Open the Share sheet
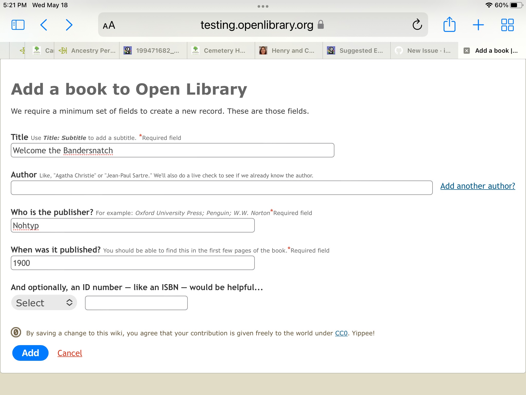Image resolution: width=526 pixels, height=395 pixels. tap(449, 24)
